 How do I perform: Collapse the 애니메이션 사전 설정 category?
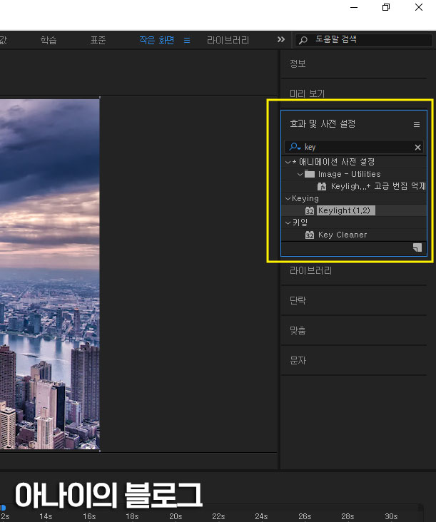click(288, 162)
